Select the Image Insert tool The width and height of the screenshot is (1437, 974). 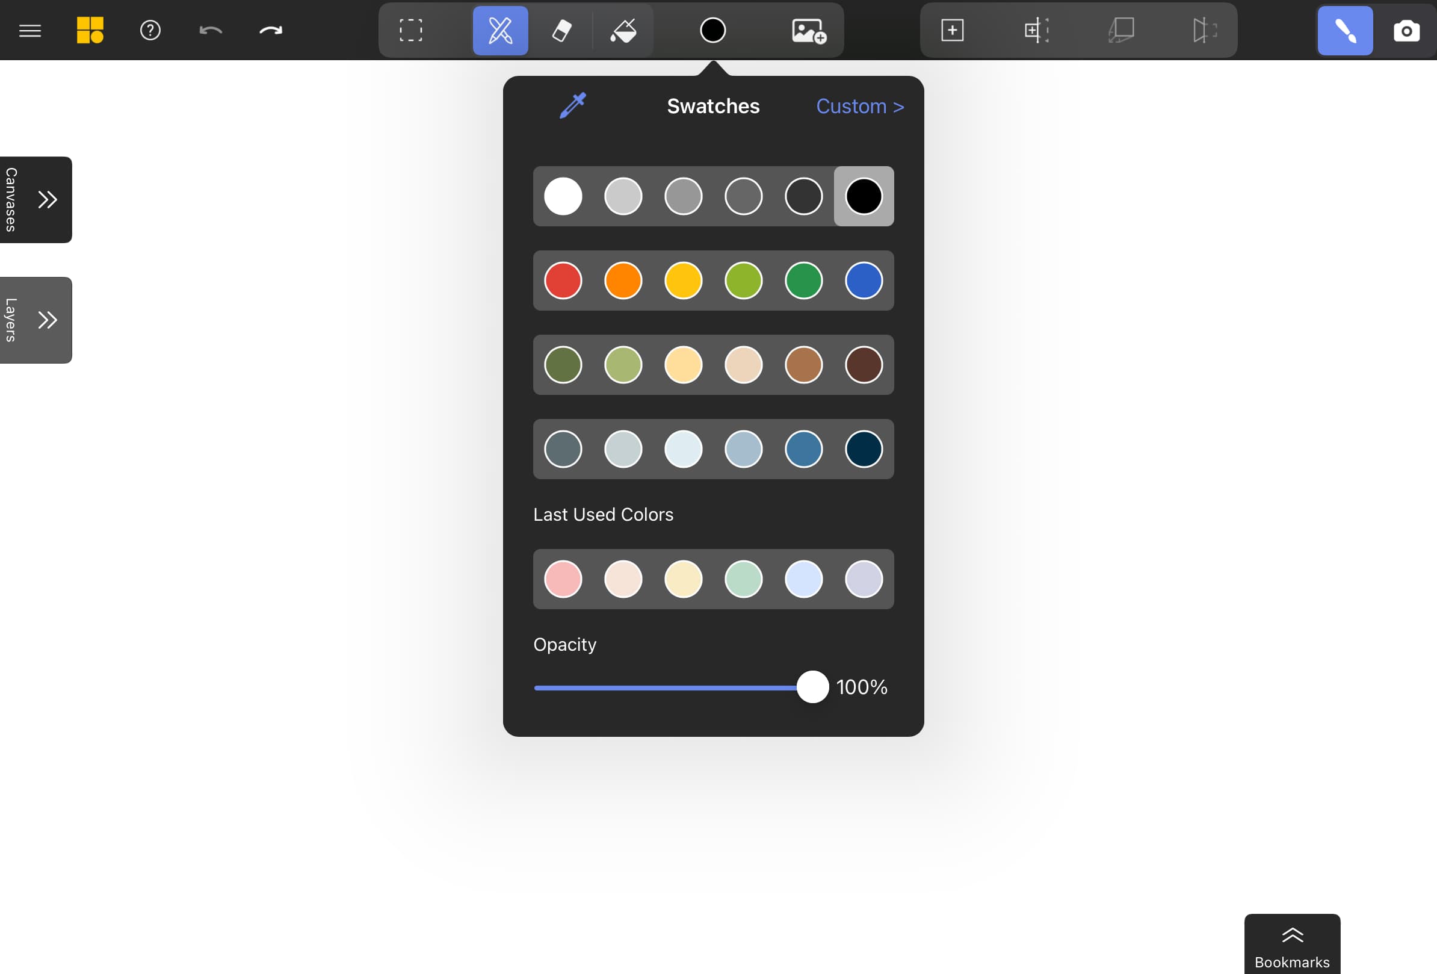[807, 29]
